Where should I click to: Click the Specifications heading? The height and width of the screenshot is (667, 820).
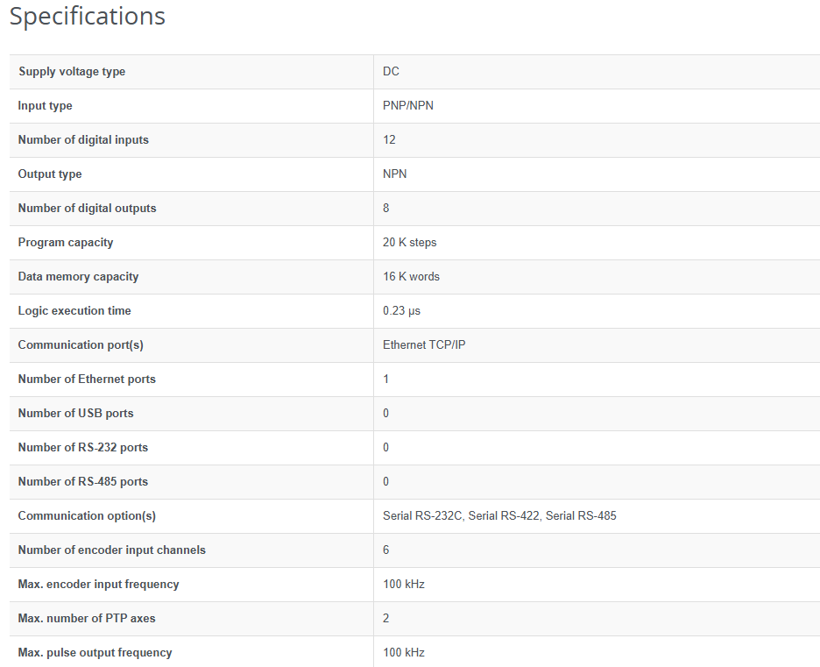tap(87, 16)
